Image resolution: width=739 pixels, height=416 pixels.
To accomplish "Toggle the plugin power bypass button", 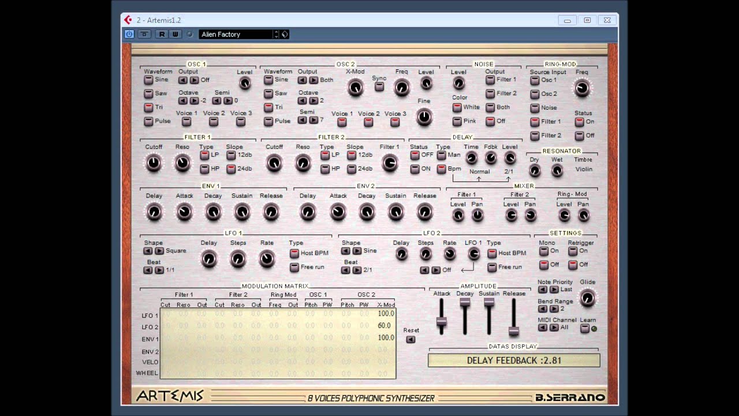I will point(129,34).
